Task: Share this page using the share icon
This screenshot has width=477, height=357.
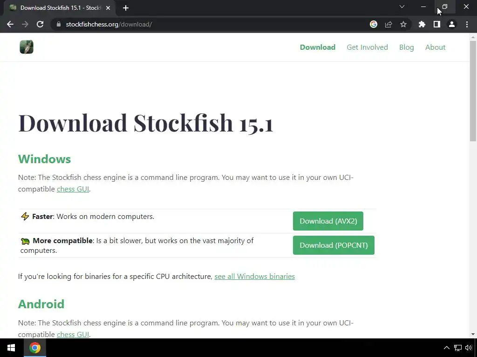Action: tap(388, 24)
